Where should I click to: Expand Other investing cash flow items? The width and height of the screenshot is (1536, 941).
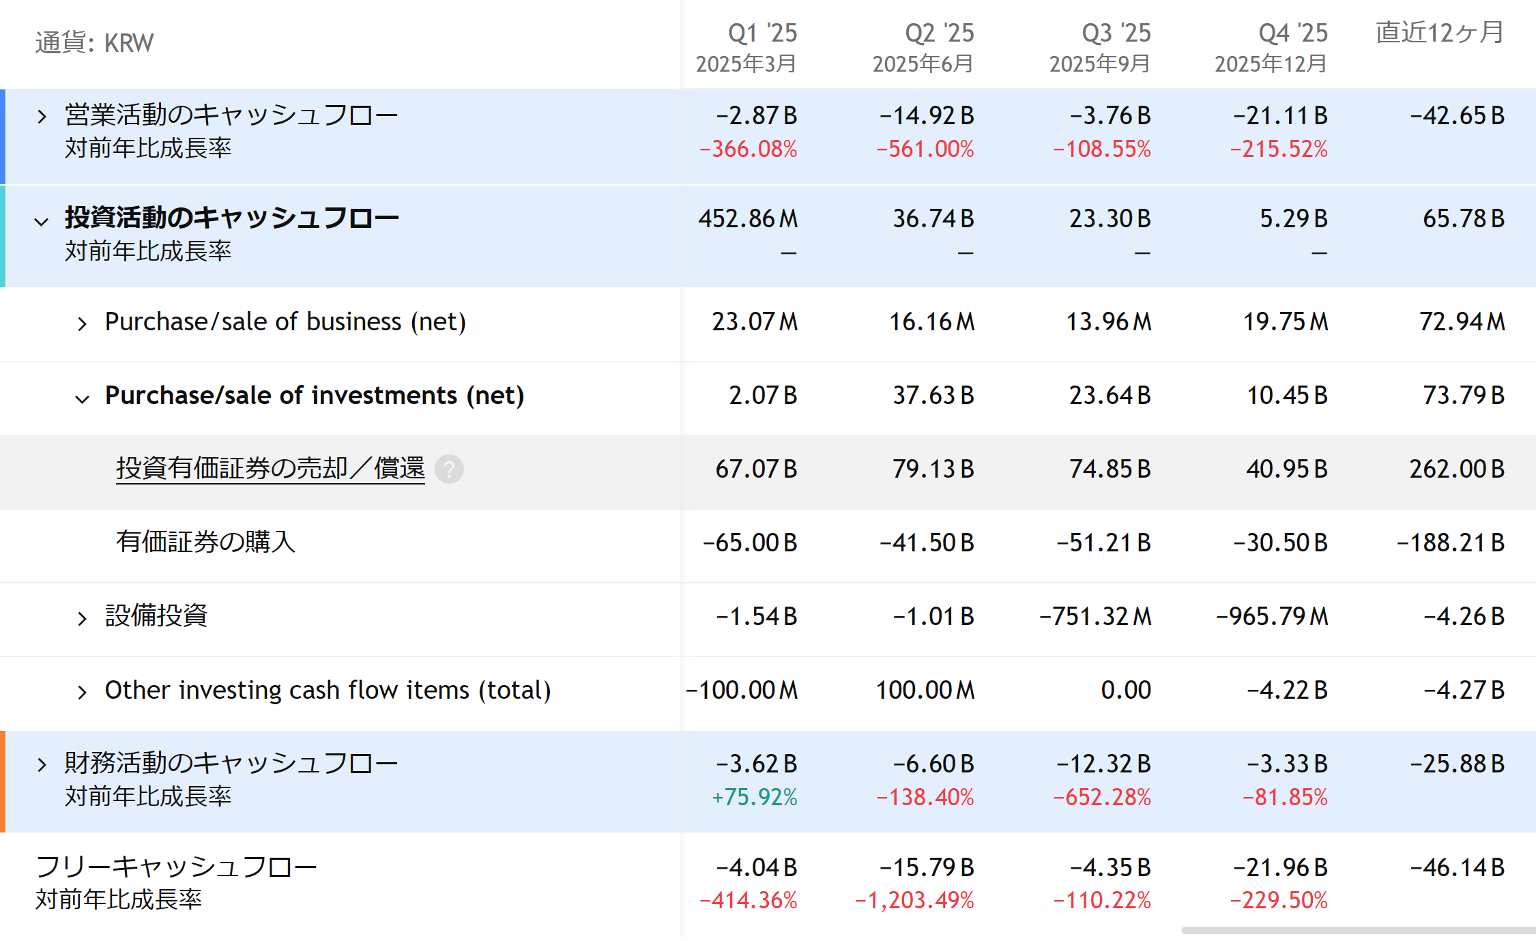click(82, 692)
